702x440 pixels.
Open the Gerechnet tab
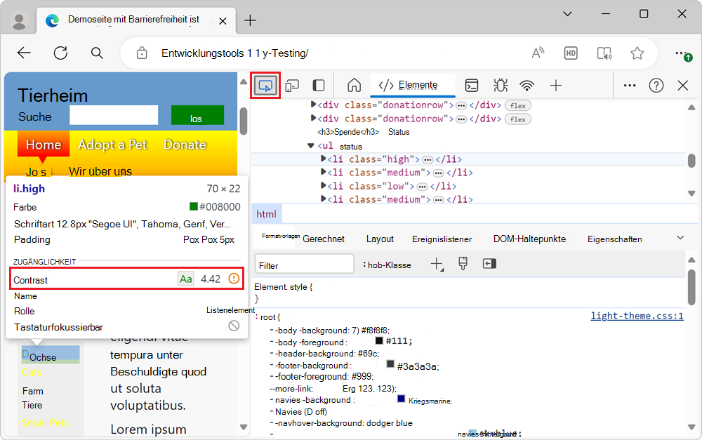[x=323, y=239]
